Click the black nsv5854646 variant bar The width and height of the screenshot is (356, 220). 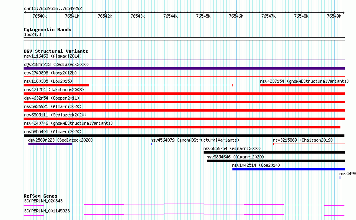276,161
